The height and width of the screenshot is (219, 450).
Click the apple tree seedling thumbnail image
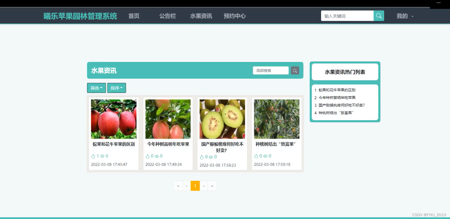click(168, 119)
